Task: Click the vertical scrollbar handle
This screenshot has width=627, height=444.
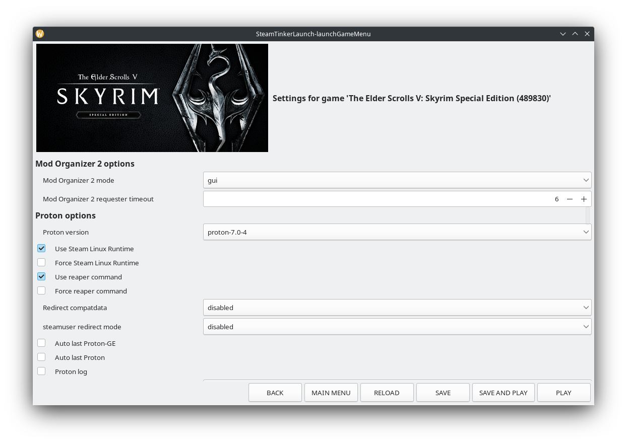Action: point(588,215)
